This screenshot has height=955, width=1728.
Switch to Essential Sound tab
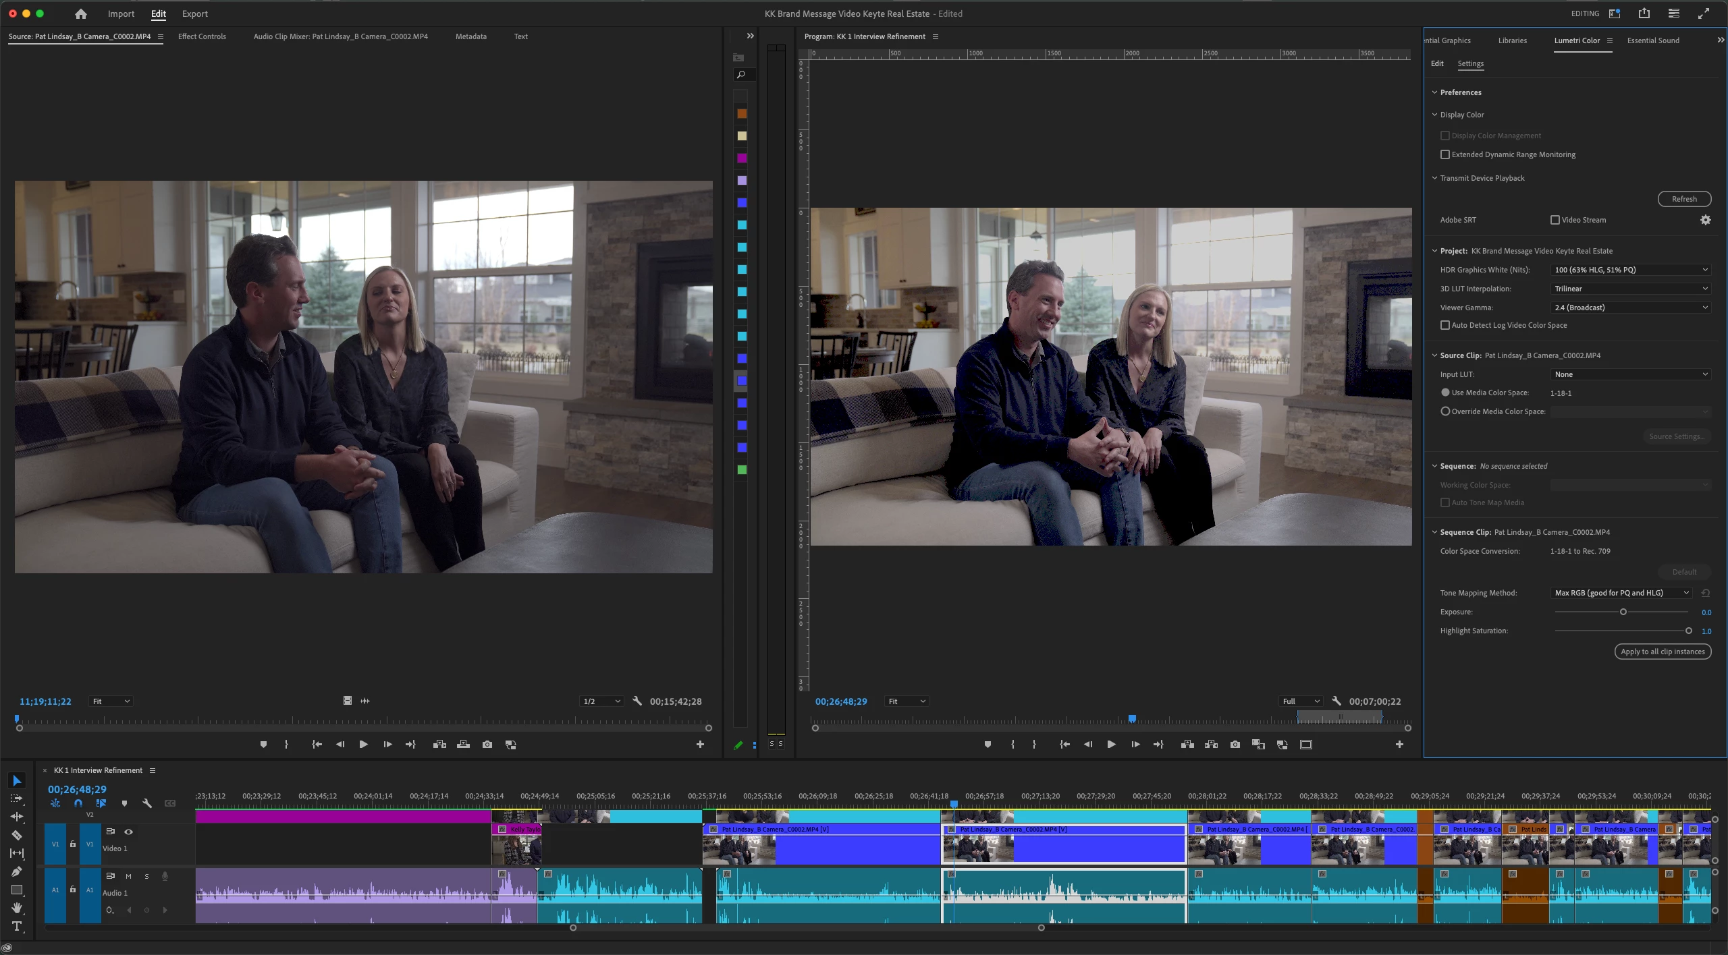1652,40
